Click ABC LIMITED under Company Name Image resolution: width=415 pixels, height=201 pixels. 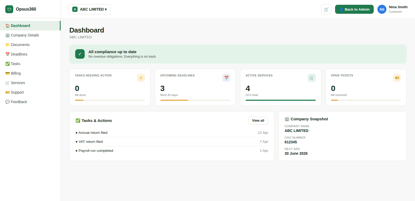pyautogui.click(x=296, y=131)
